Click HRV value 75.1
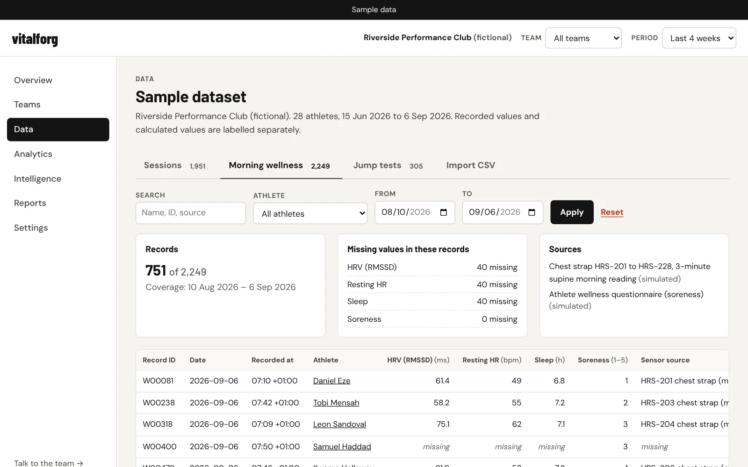Screen dimensions: 748x467 point(443,424)
